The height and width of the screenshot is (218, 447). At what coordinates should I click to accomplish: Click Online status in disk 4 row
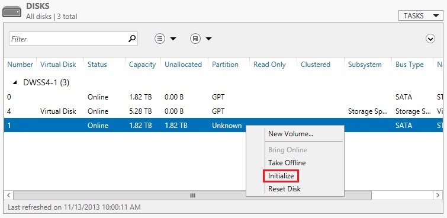click(98, 111)
